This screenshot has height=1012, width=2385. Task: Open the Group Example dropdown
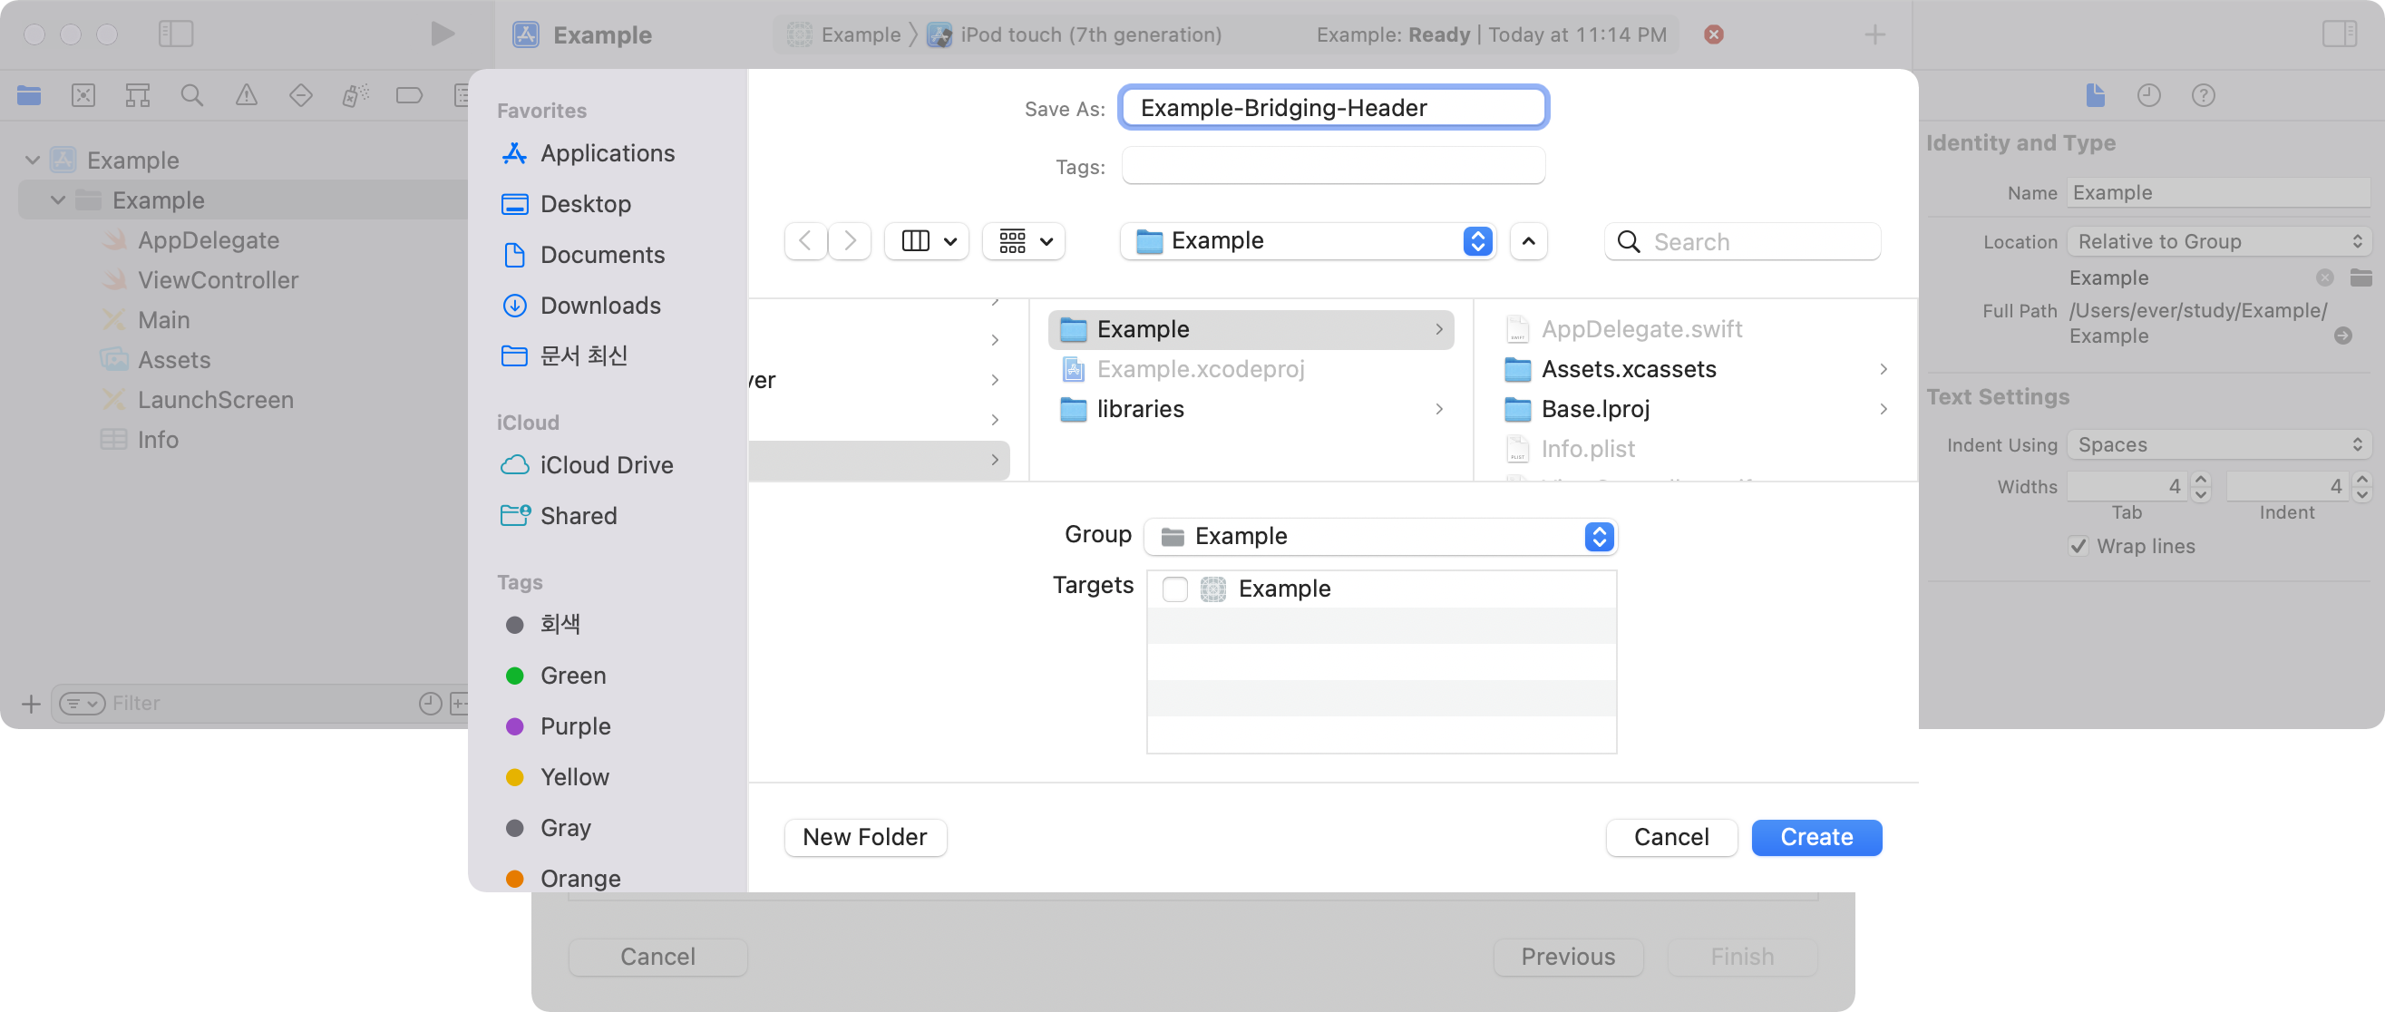pos(1380,536)
